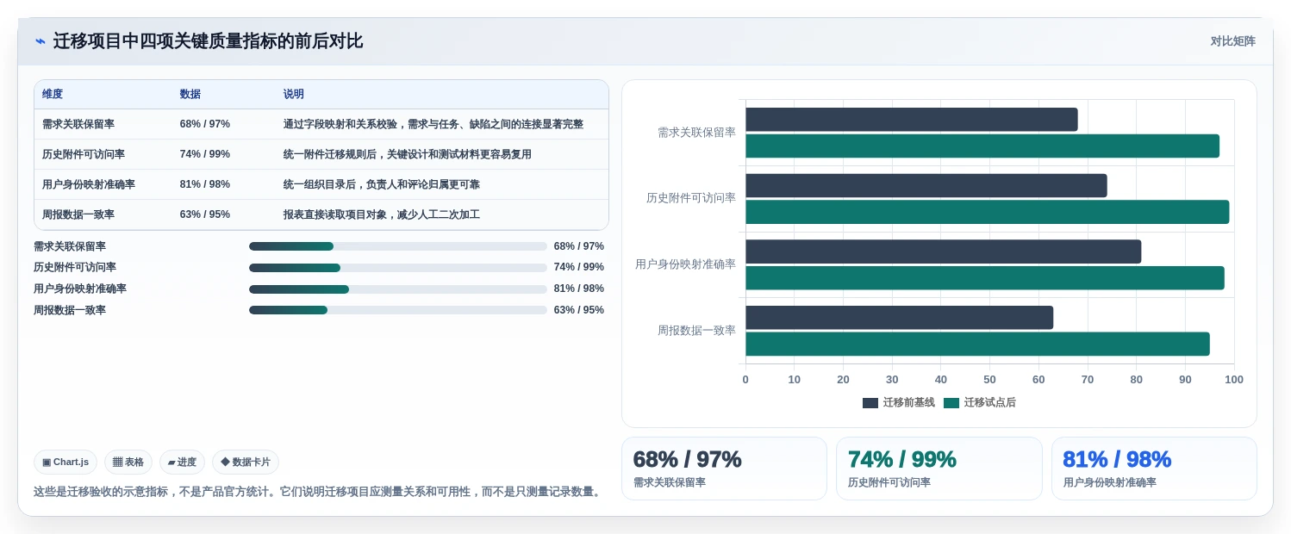Click the dark baseline bar for 需求关联保留率
1291x534 pixels.
(x=912, y=120)
